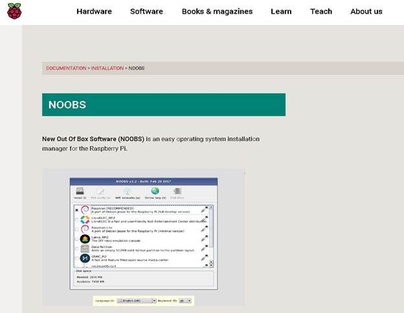Open Wifi networks via its icon
This screenshot has width=404, height=313.
pos(128,191)
